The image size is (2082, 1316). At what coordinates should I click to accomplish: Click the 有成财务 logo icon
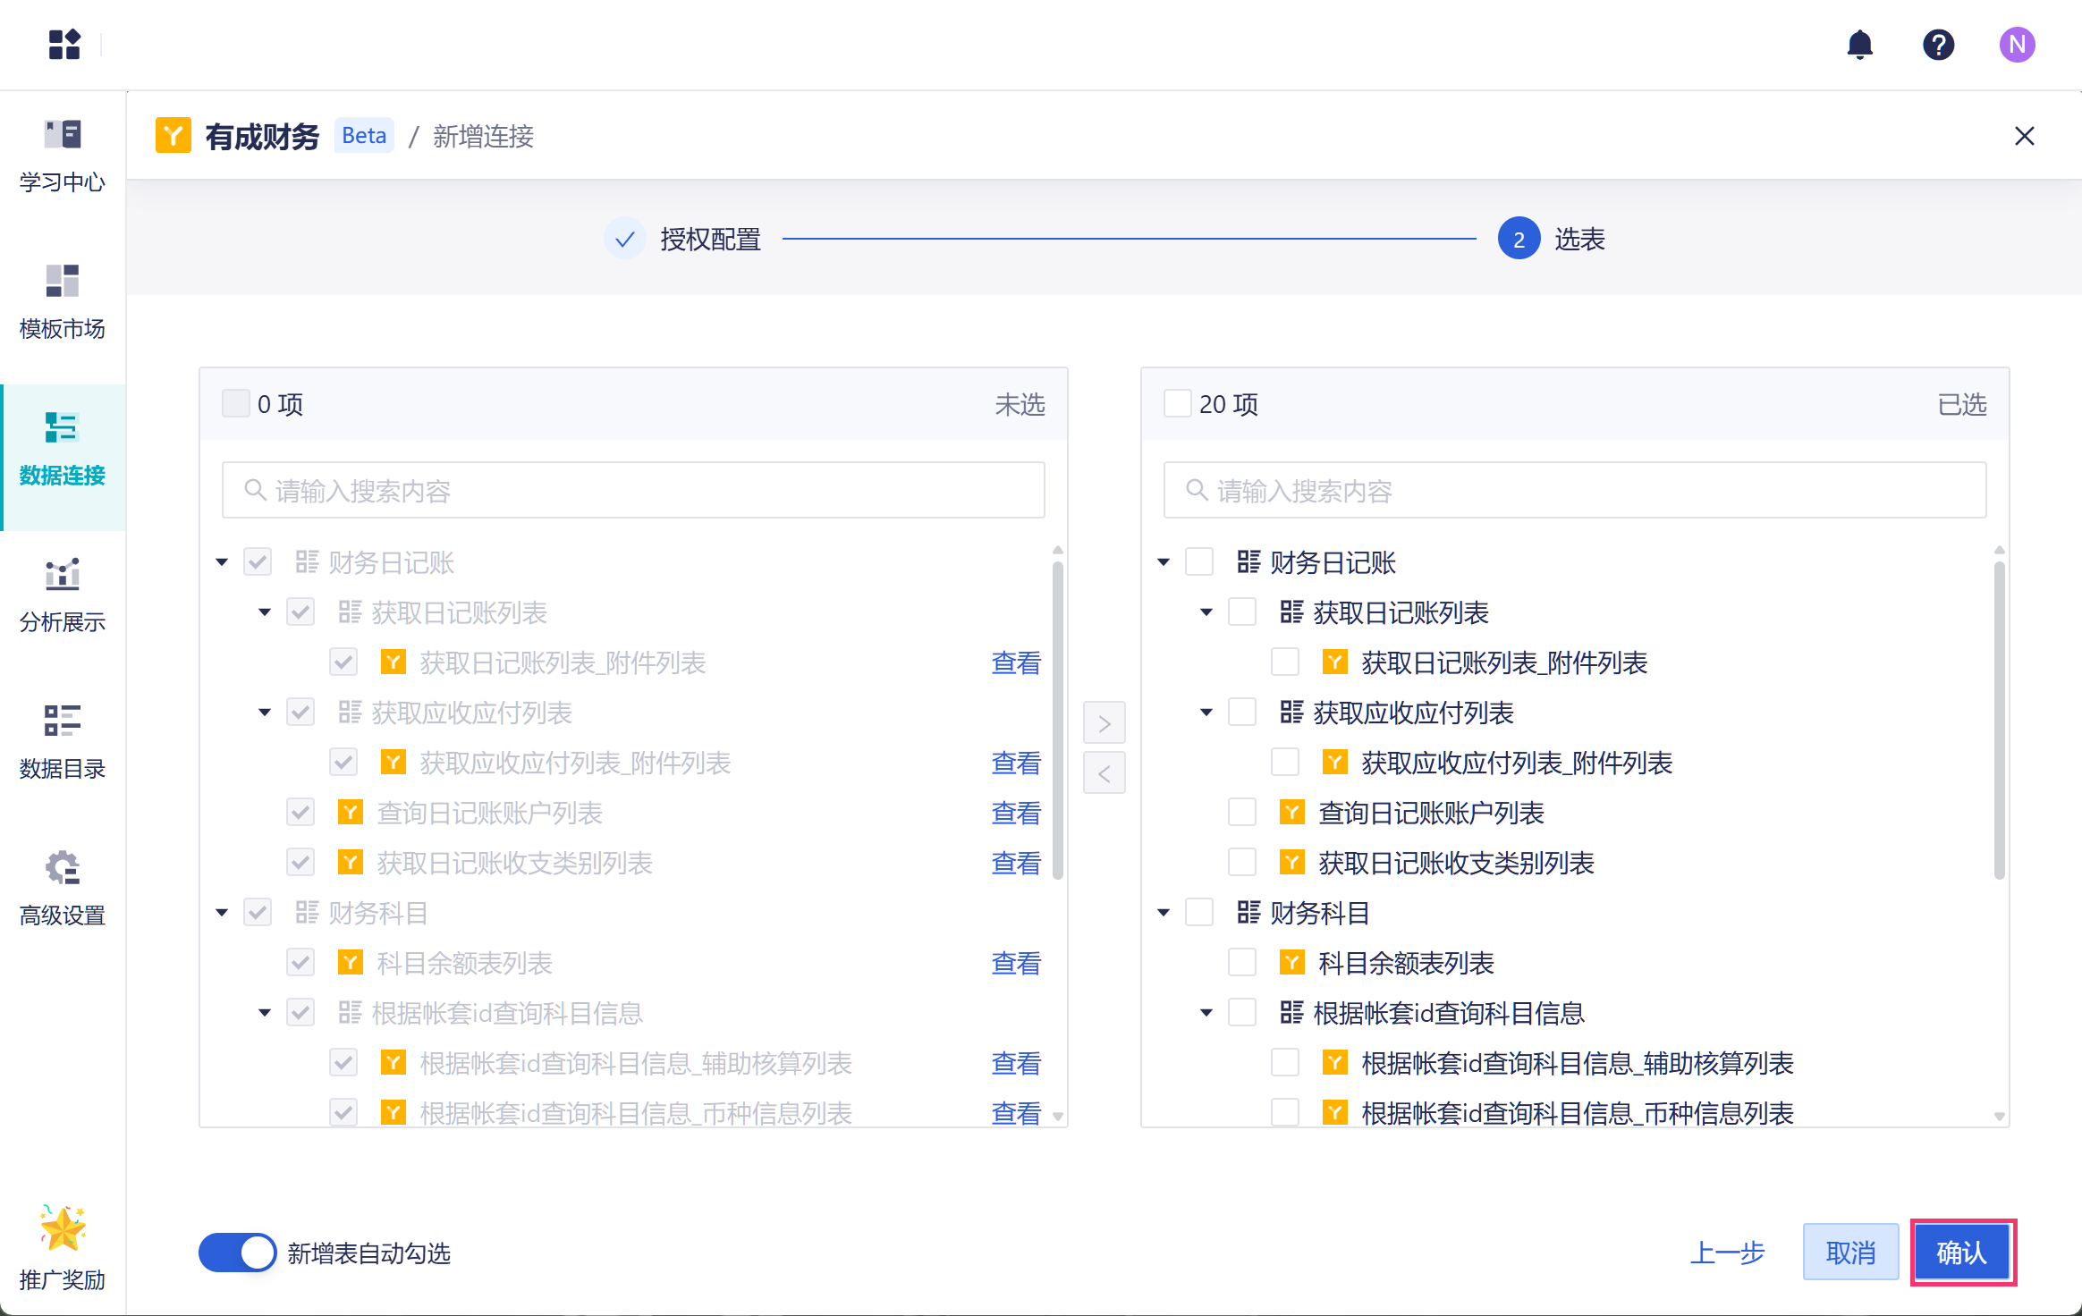pyautogui.click(x=173, y=136)
